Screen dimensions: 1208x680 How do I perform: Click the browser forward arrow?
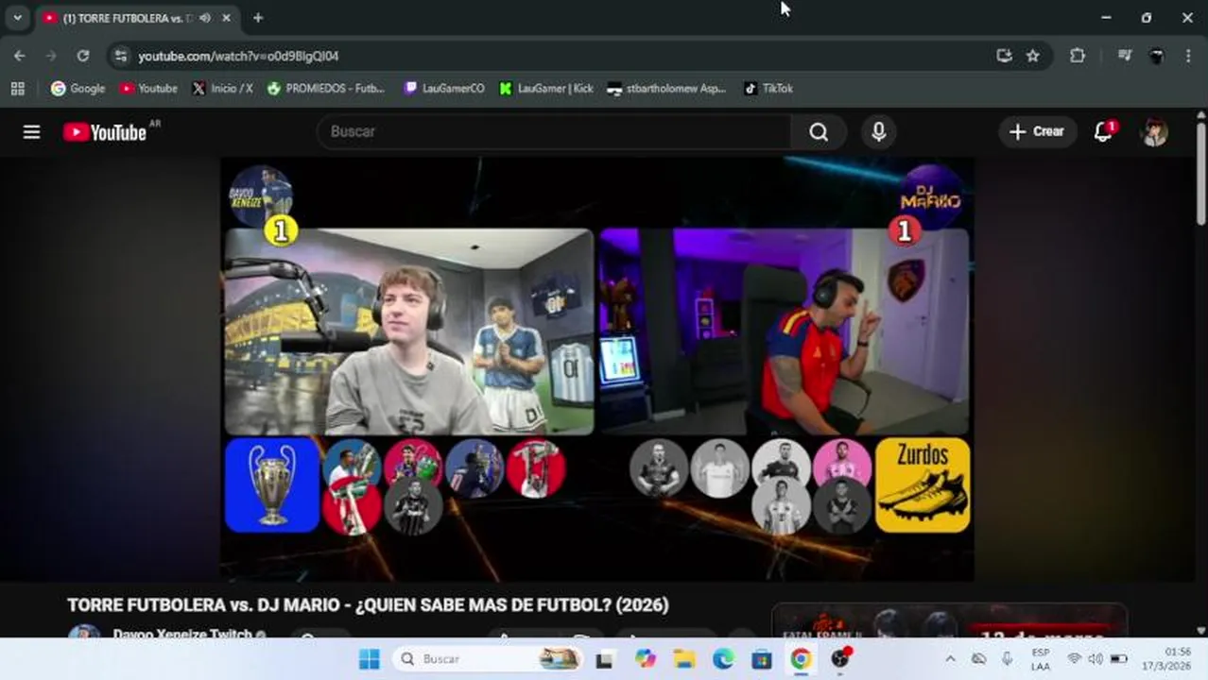click(51, 56)
